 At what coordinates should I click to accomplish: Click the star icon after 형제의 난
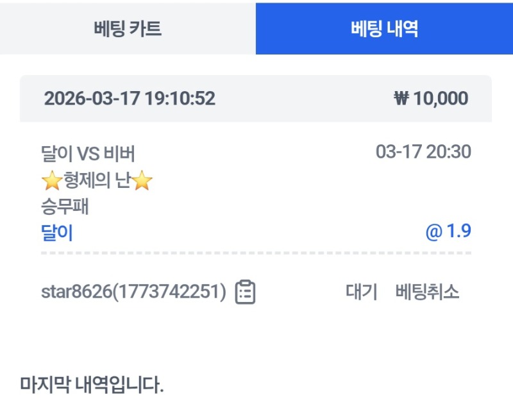(142, 182)
